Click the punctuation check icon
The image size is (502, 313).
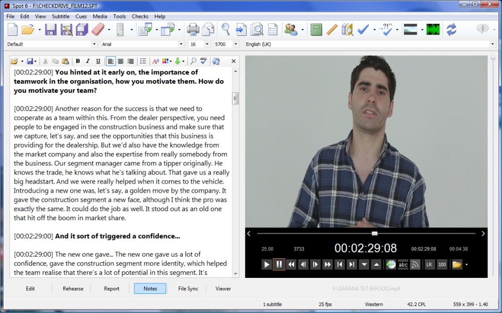[386, 30]
